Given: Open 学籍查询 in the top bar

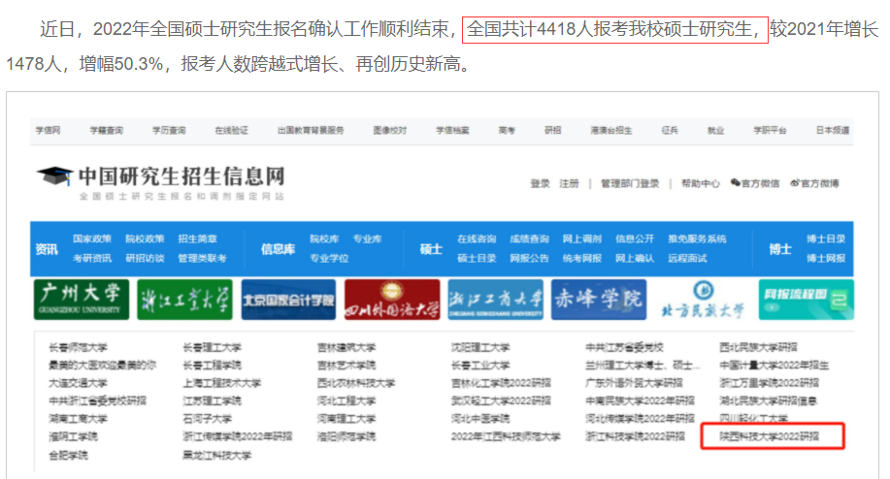Looking at the screenshot, I should pyautogui.click(x=107, y=130).
